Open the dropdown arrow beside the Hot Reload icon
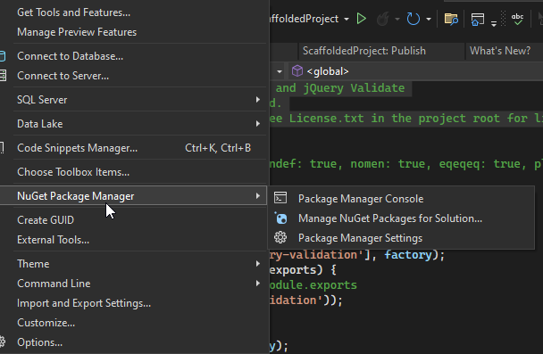 point(397,19)
